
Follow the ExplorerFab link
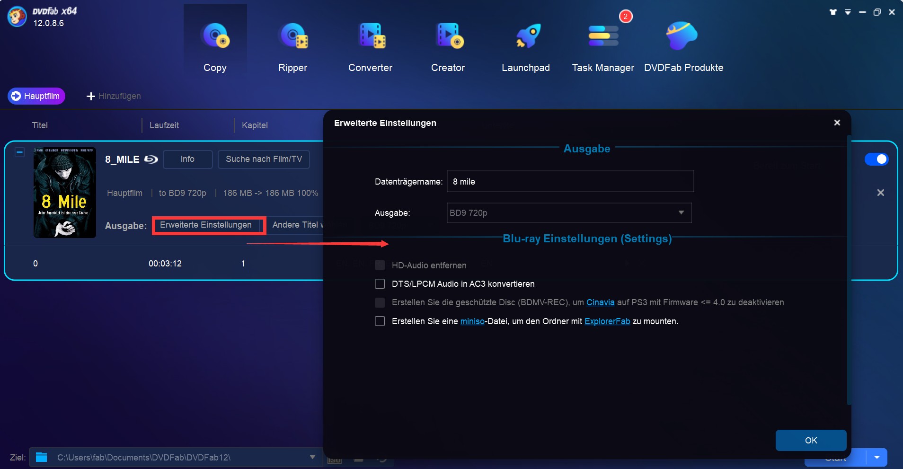tap(607, 321)
